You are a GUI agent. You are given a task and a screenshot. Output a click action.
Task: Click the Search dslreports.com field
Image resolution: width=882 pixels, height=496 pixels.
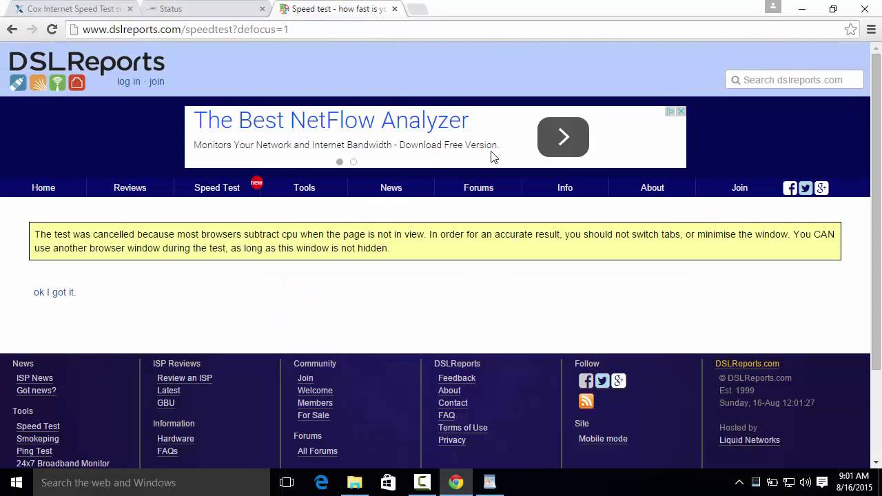click(x=794, y=80)
